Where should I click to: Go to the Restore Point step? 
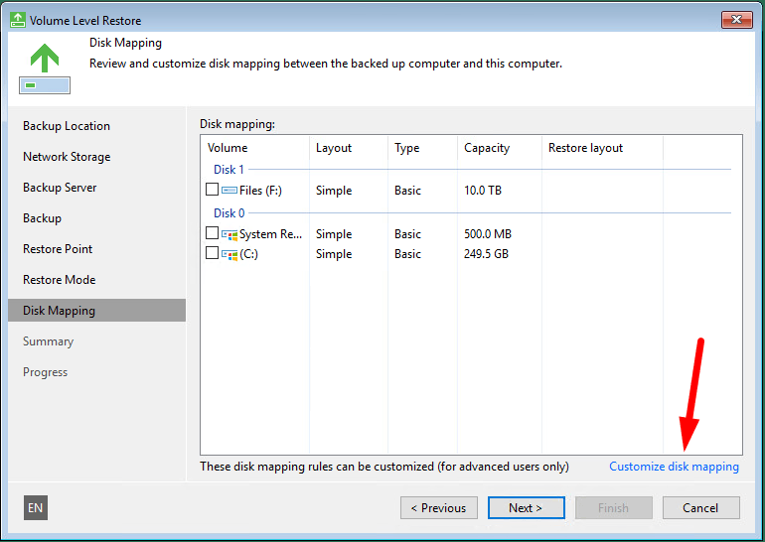pyautogui.click(x=58, y=248)
